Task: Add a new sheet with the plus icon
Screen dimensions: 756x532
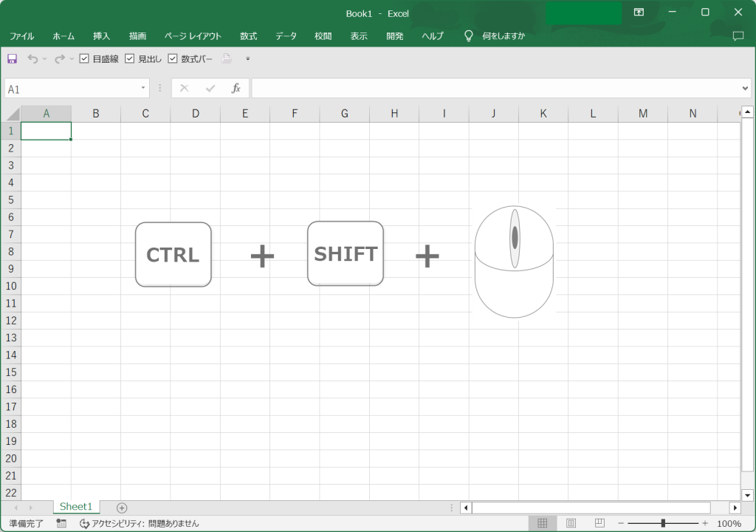Action: [x=122, y=508]
